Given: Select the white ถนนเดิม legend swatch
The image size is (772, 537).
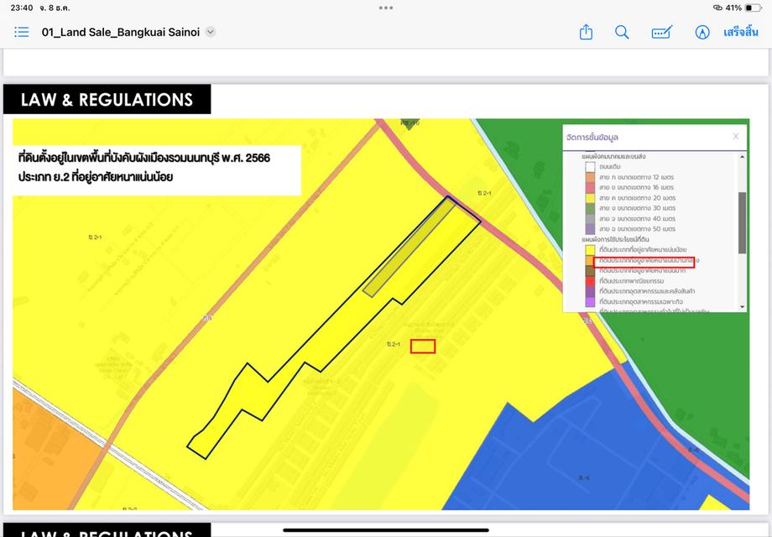Looking at the screenshot, I should (590, 167).
